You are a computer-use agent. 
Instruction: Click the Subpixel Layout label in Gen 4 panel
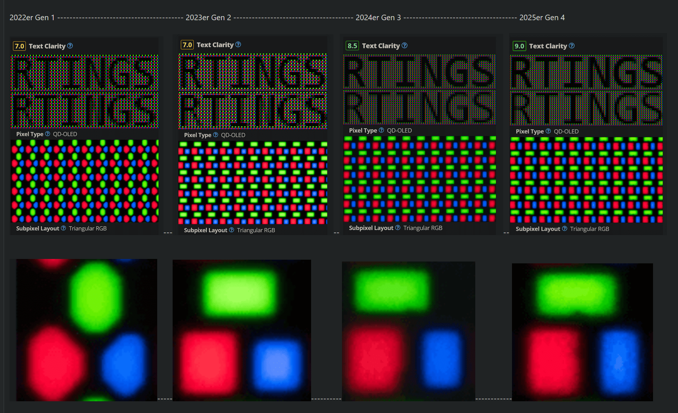[x=538, y=229]
